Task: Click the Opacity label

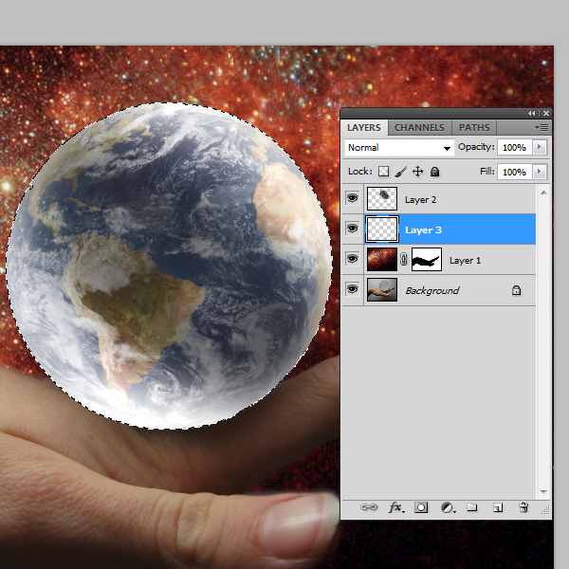Action: (476, 147)
